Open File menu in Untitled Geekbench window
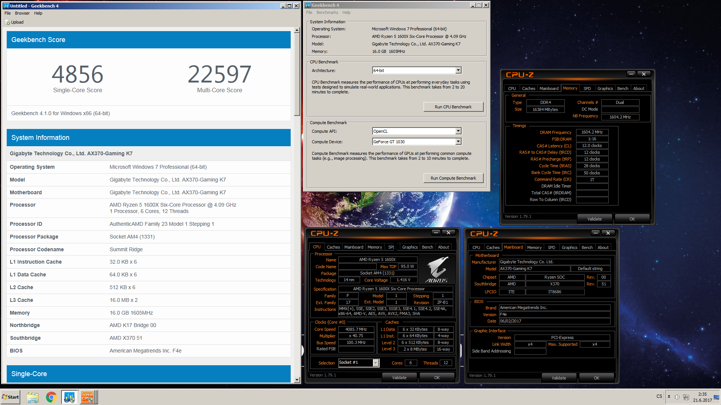Image resolution: width=721 pixels, height=405 pixels. [8, 13]
